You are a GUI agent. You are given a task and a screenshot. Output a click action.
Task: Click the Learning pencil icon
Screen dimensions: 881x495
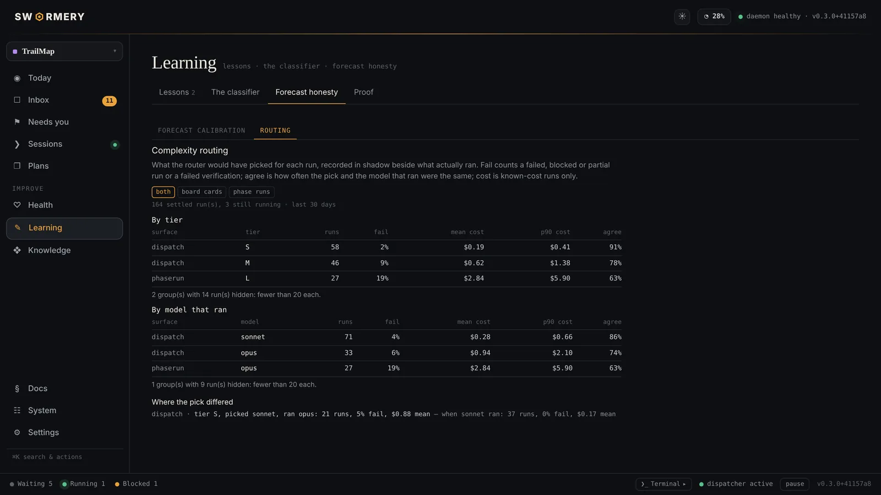tap(17, 228)
